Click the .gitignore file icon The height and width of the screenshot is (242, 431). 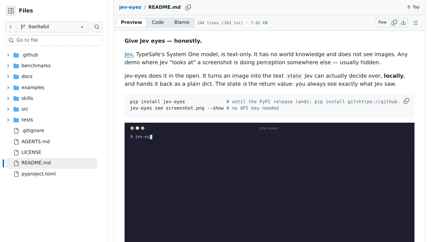coord(16,130)
